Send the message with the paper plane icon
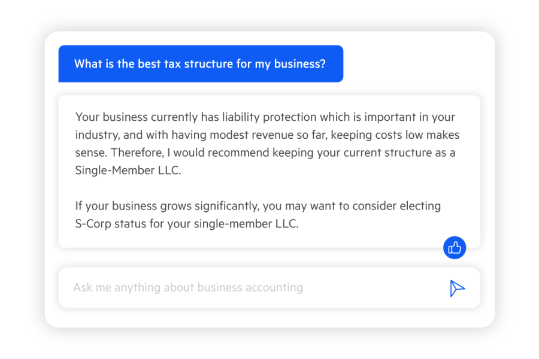Screen dimensions: 539x359 pyautogui.click(x=457, y=288)
